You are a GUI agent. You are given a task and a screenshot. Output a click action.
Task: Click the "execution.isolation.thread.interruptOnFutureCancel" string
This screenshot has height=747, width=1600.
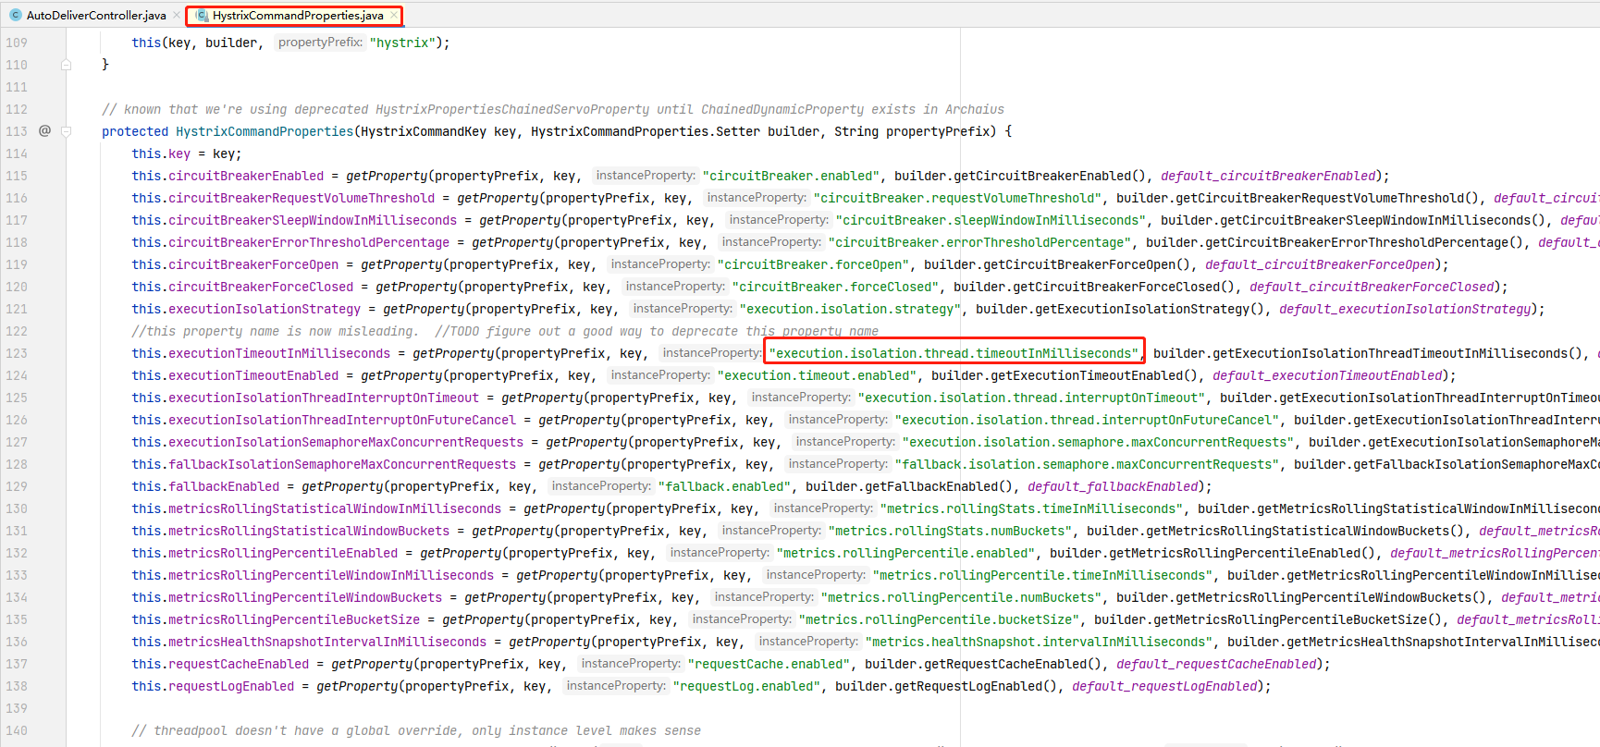(1087, 420)
